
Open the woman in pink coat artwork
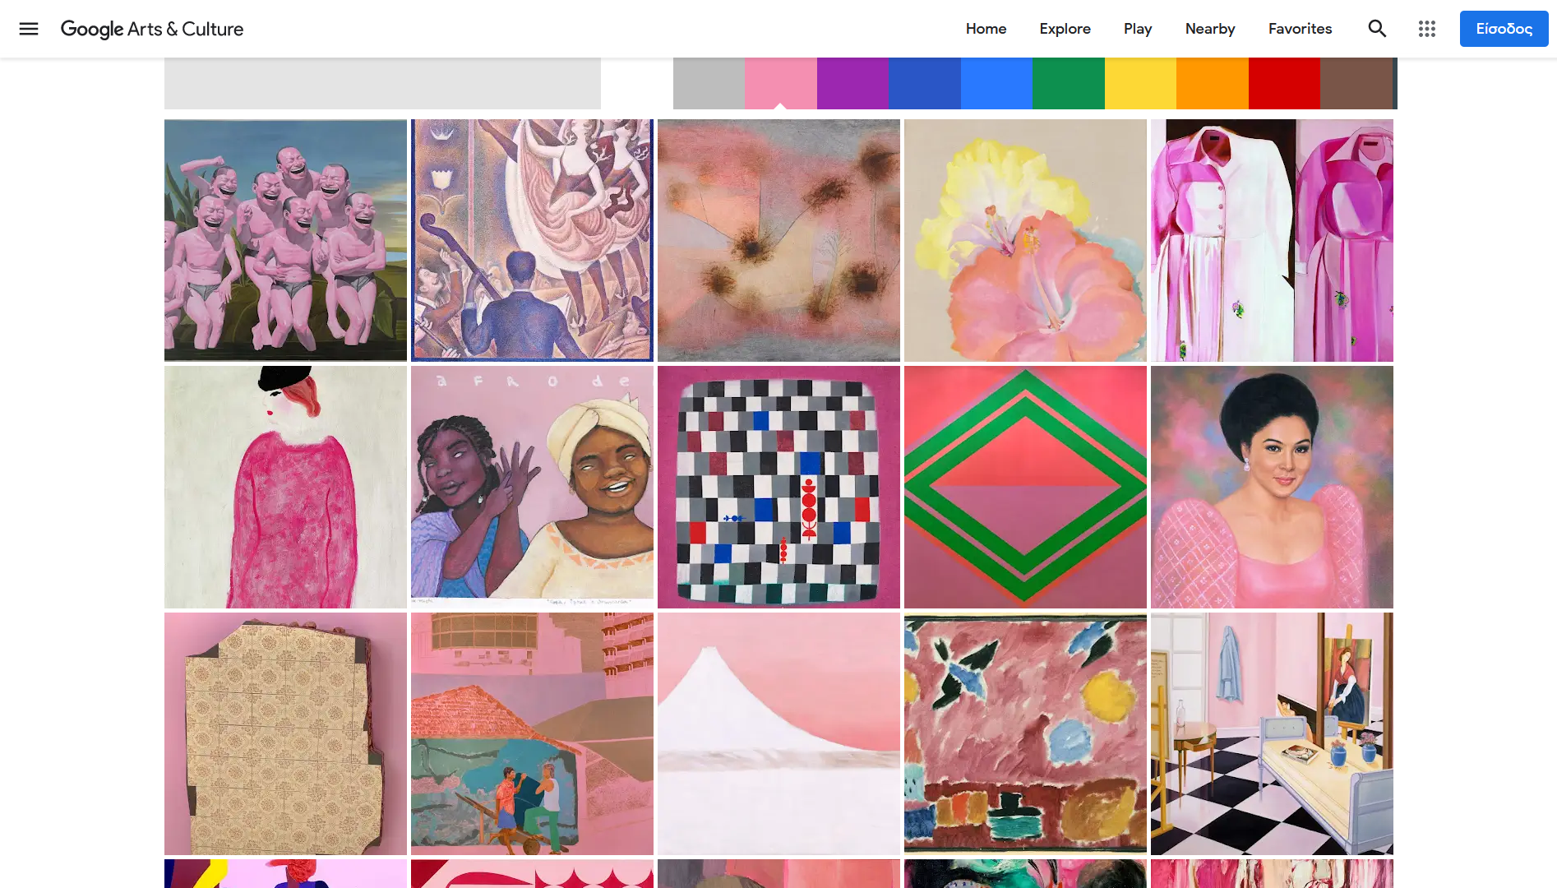click(x=285, y=487)
